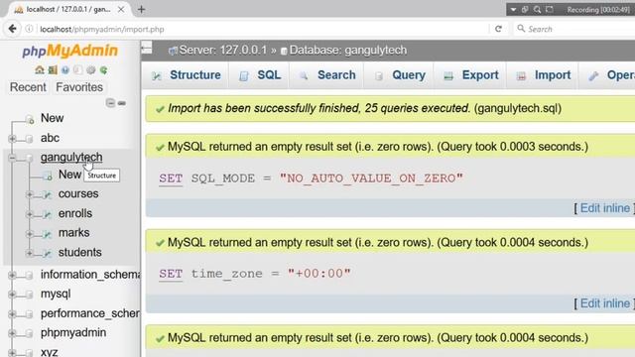Click the SET keyword in time_zone query
The width and height of the screenshot is (635, 357).
[171, 274]
